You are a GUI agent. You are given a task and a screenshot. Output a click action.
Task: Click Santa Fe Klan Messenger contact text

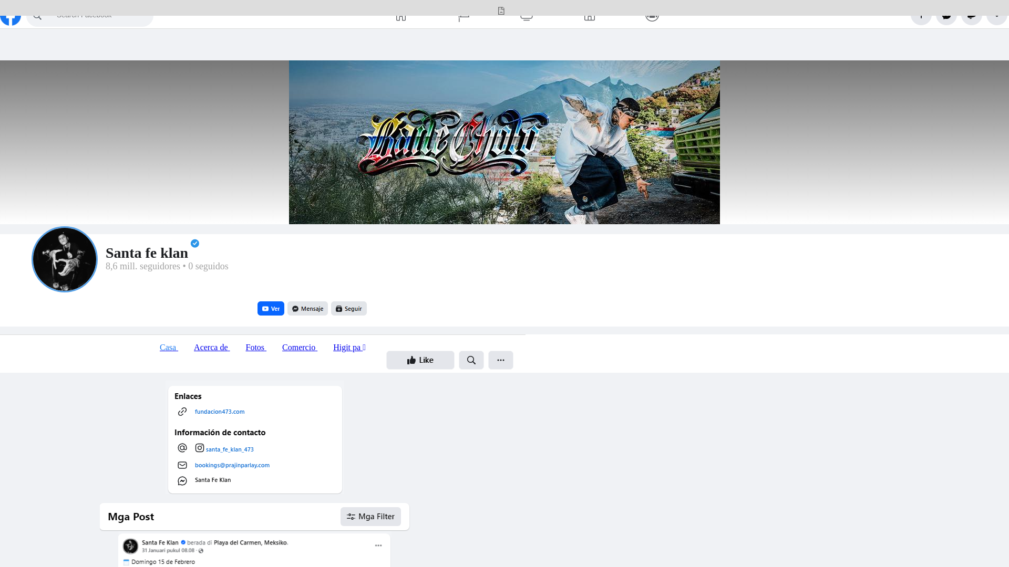[x=213, y=480]
